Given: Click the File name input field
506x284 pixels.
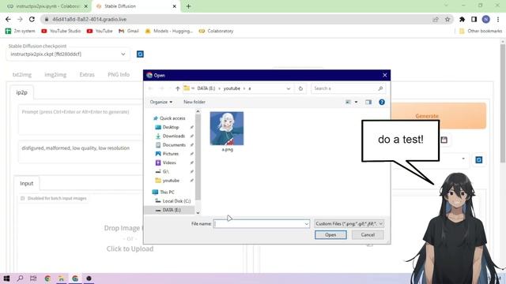Looking at the screenshot, I should pyautogui.click(x=259, y=224).
